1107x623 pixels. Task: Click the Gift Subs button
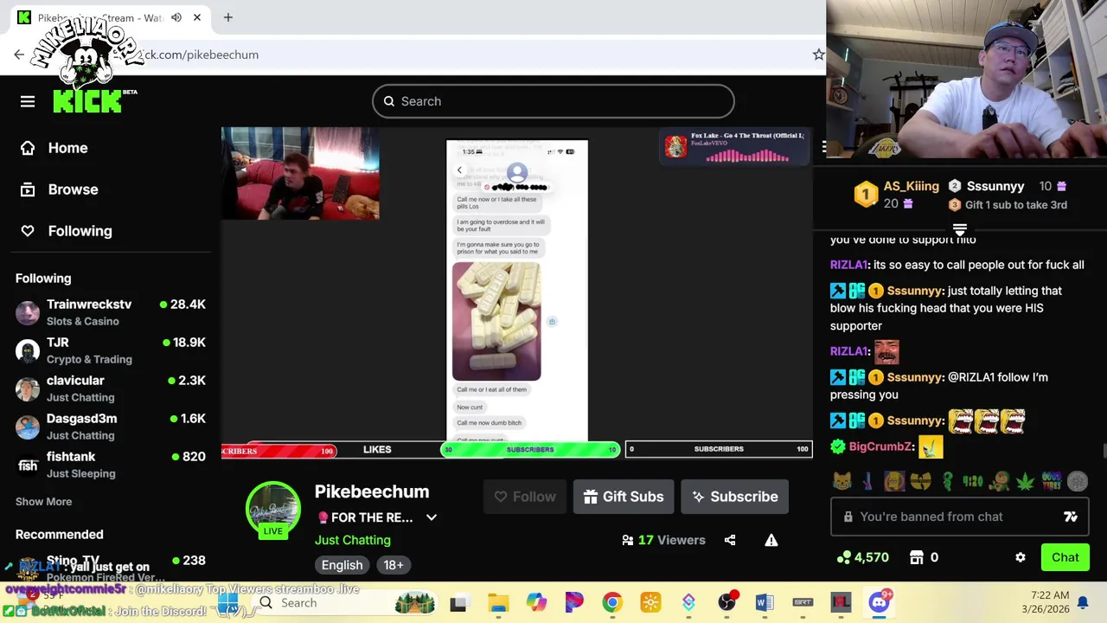pyautogui.click(x=624, y=497)
